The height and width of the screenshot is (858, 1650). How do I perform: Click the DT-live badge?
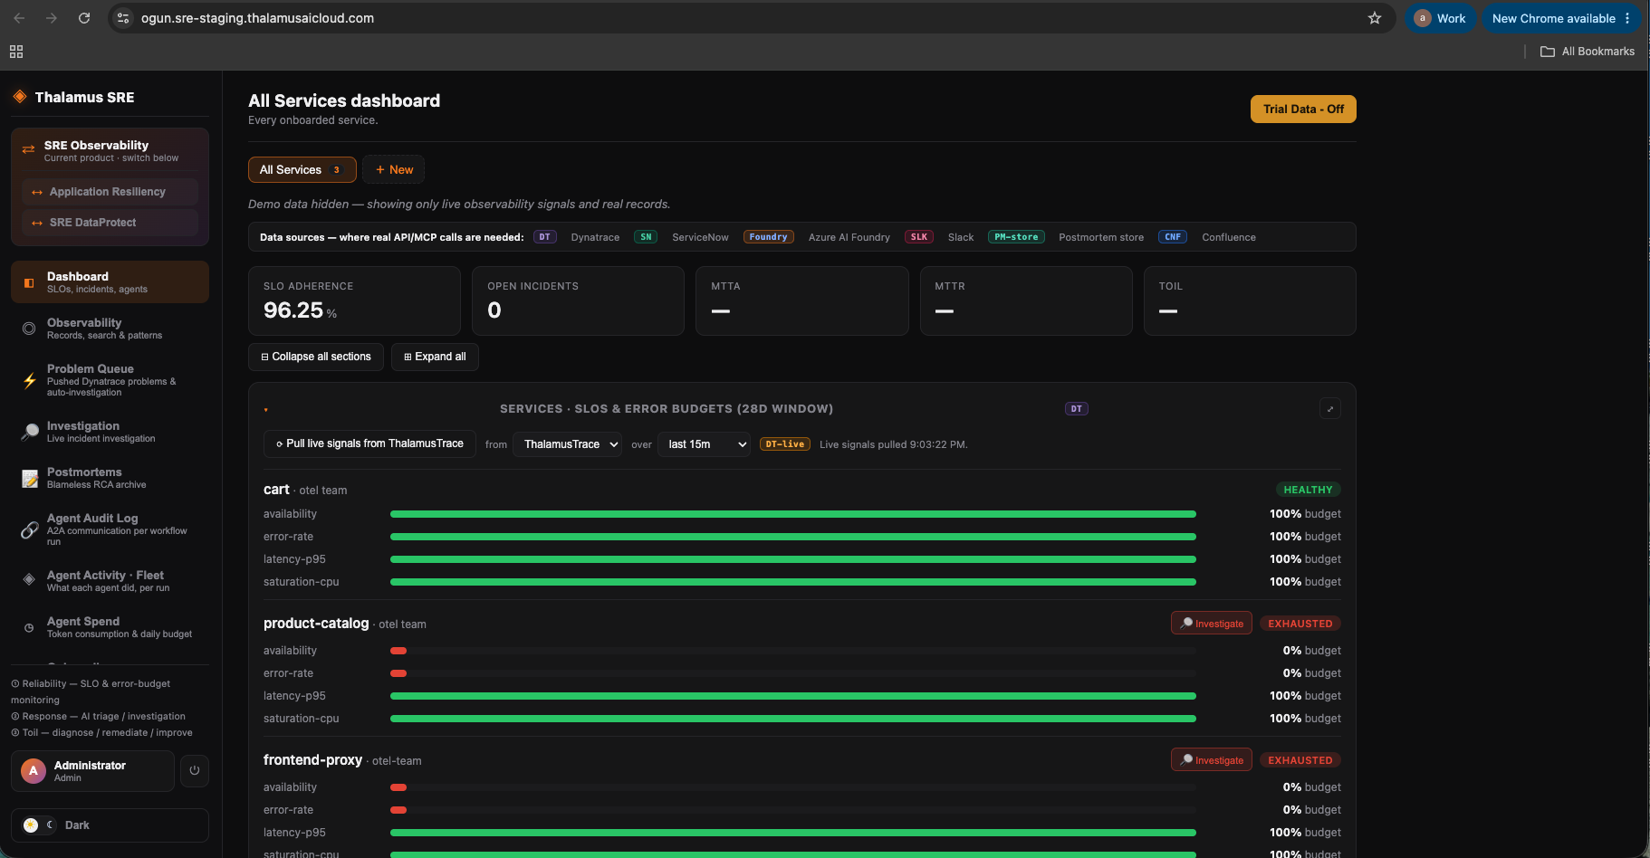[785, 444]
